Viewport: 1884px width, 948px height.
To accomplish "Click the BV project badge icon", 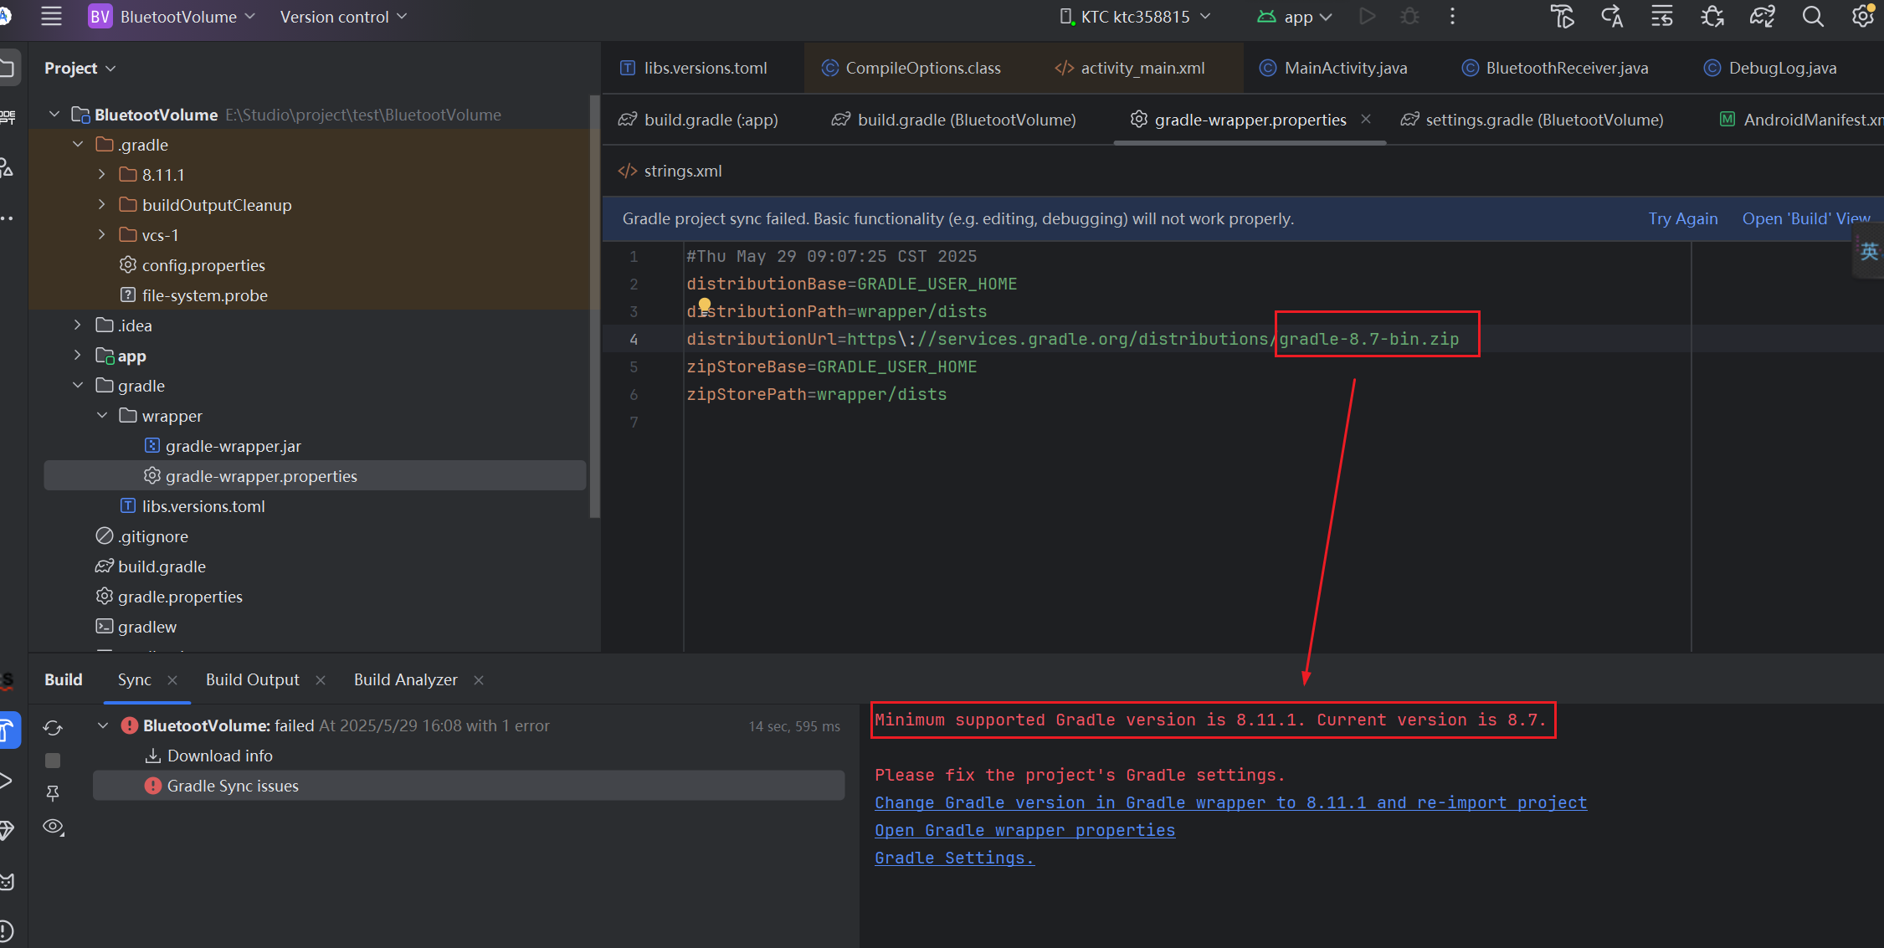I will (x=100, y=17).
